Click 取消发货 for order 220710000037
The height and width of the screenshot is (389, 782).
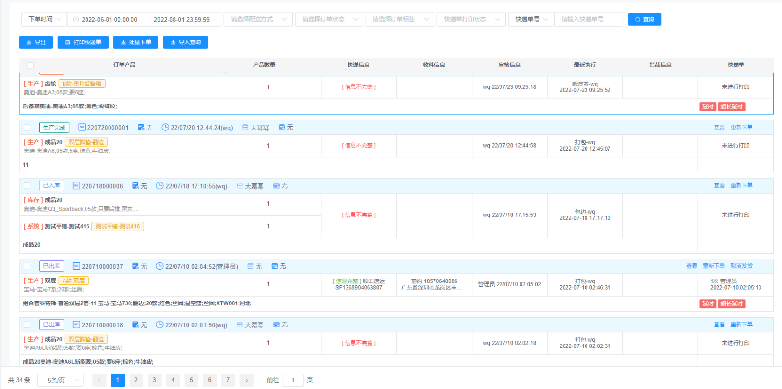point(741,266)
